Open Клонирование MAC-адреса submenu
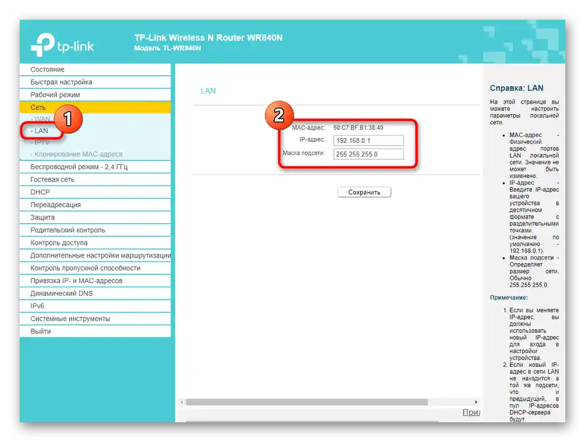This screenshot has height=442, width=585. [x=76, y=154]
